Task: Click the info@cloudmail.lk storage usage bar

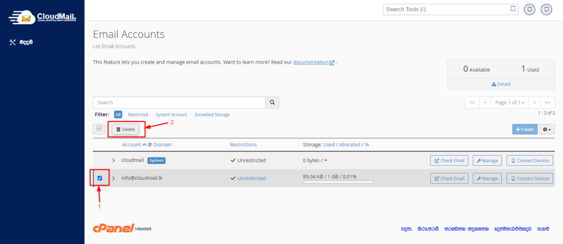Action: tap(338, 182)
